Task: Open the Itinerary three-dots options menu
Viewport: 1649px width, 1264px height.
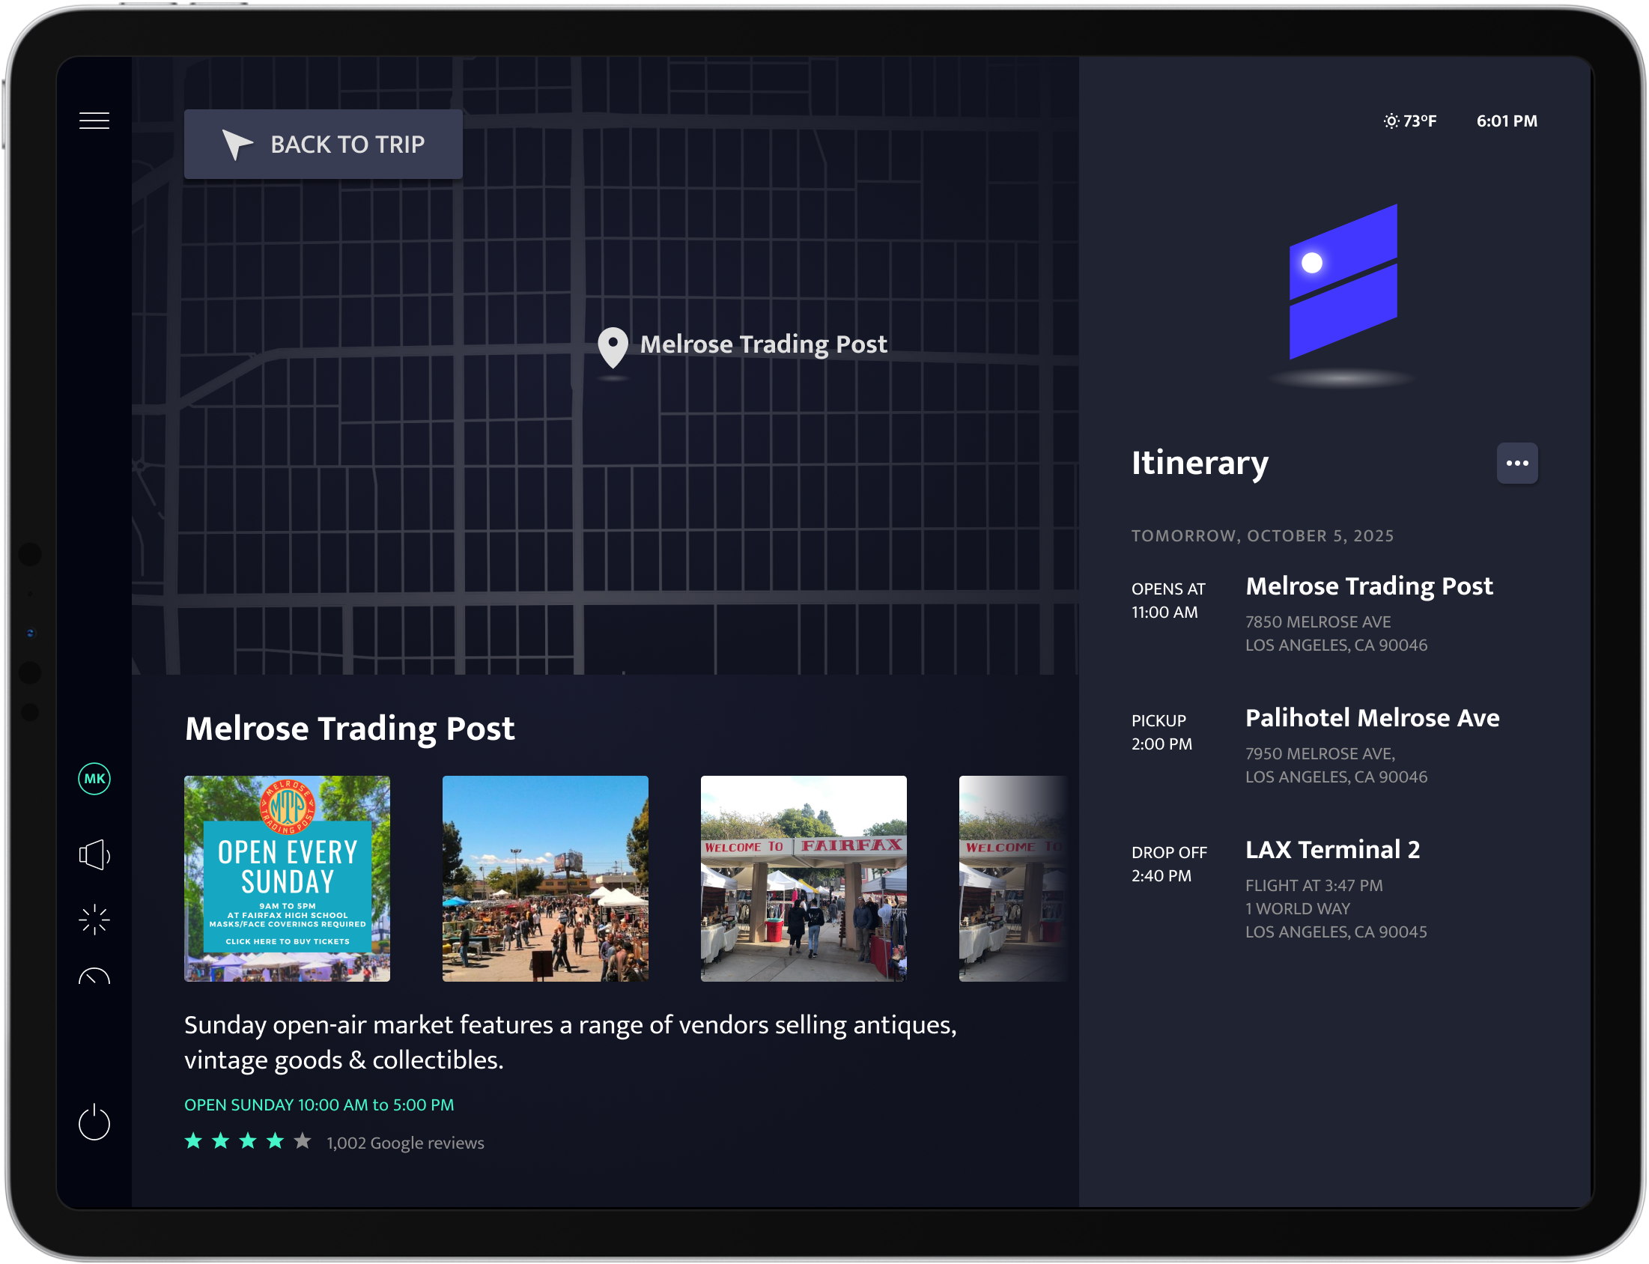Action: click(x=1516, y=463)
